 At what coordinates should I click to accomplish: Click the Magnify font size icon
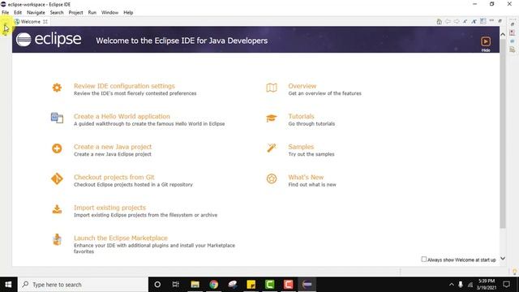click(x=474, y=22)
